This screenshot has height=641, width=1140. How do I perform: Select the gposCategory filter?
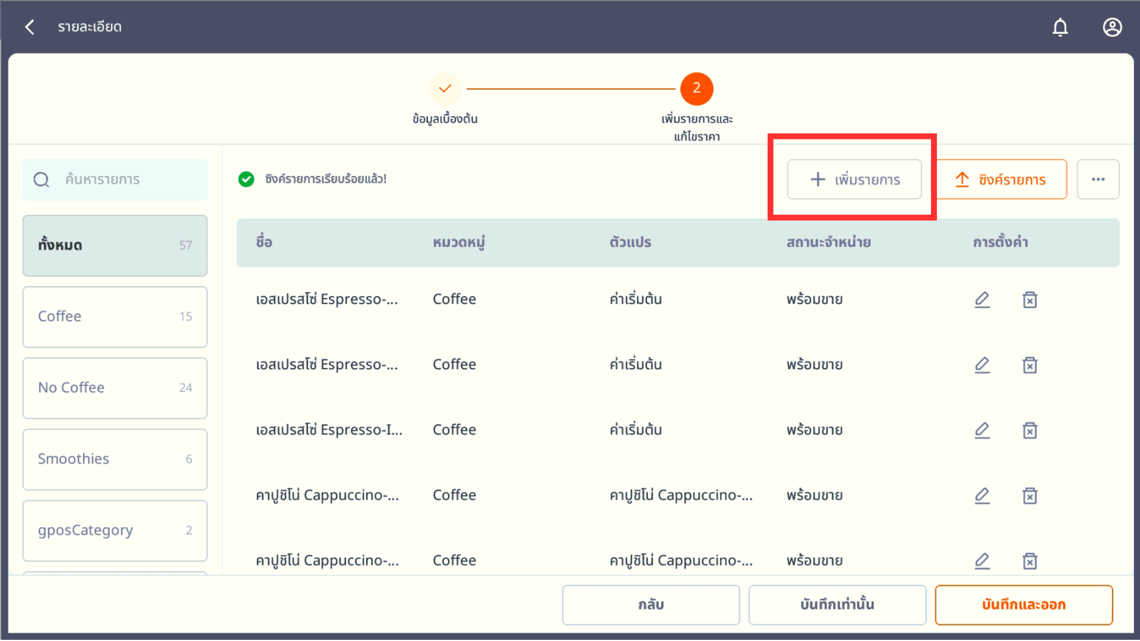(x=115, y=530)
